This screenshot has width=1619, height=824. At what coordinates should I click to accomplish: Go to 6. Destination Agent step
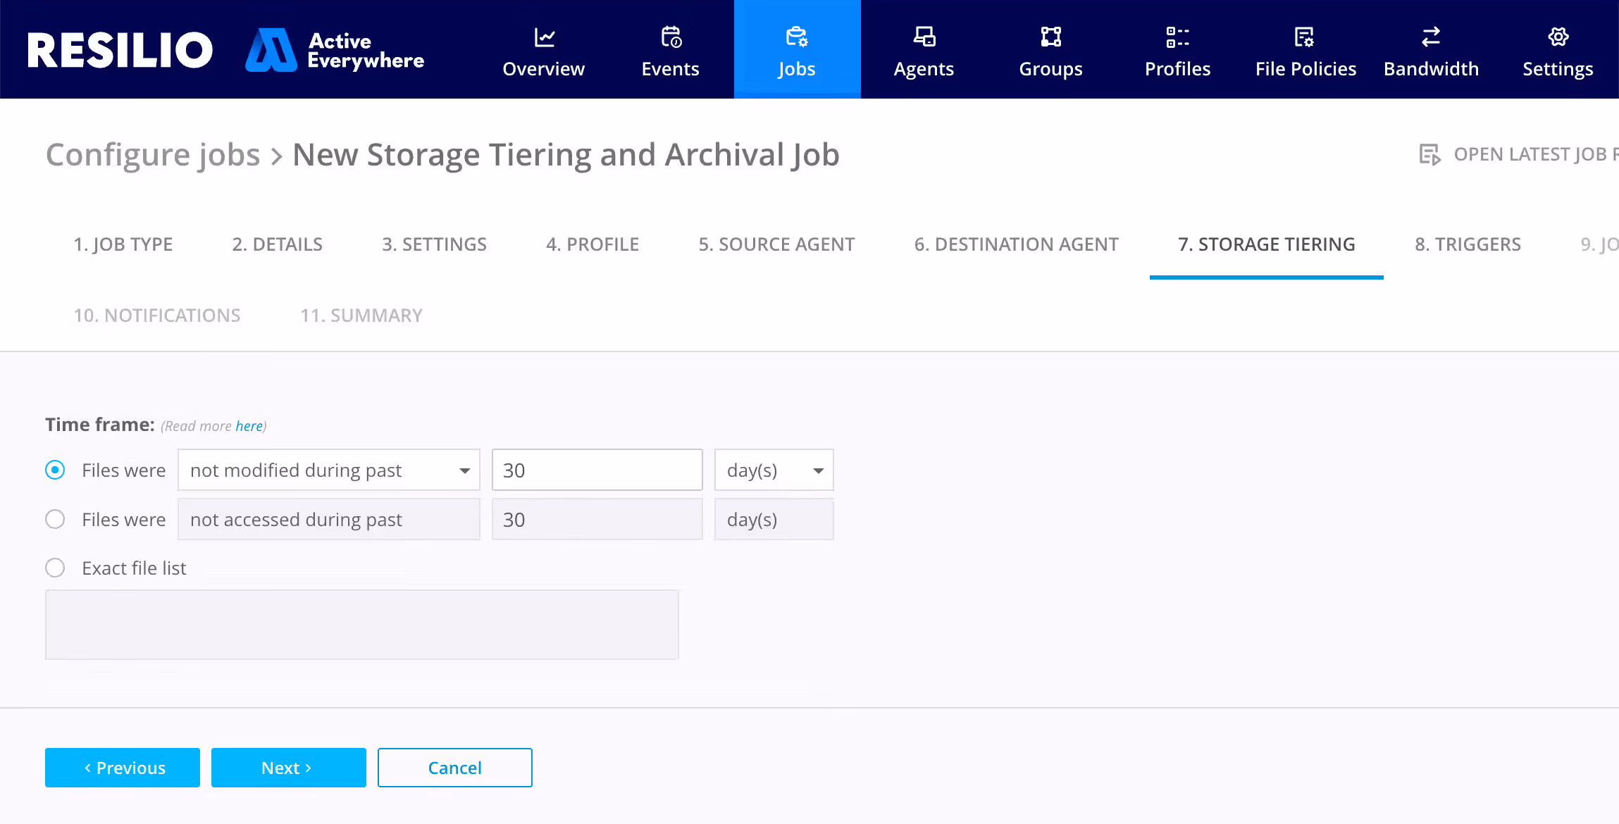click(1017, 244)
